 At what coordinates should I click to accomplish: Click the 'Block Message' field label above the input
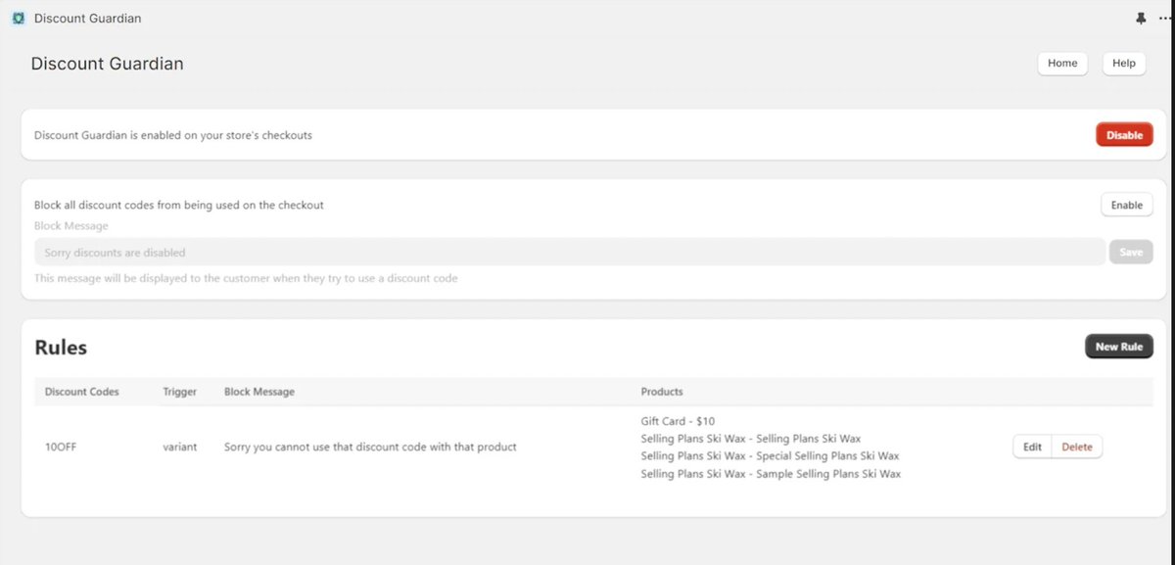coord(71,226)
